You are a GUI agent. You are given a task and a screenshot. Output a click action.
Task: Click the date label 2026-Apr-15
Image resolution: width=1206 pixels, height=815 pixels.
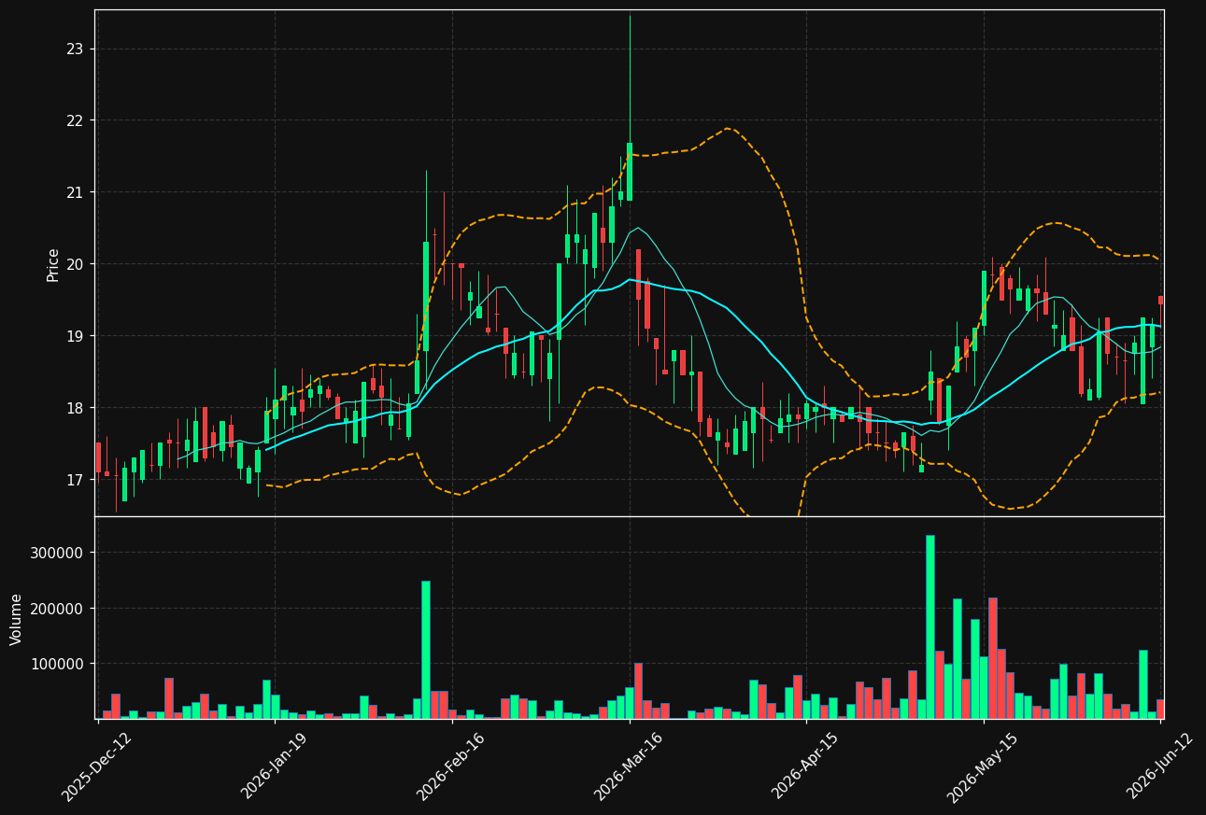click(805, 765)
